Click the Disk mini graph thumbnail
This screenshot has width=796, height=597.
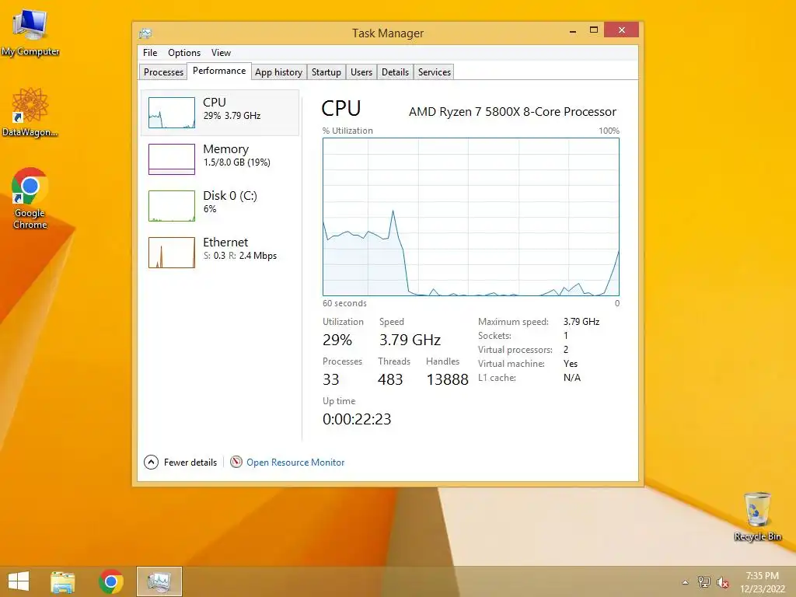(x=172, y=206)
